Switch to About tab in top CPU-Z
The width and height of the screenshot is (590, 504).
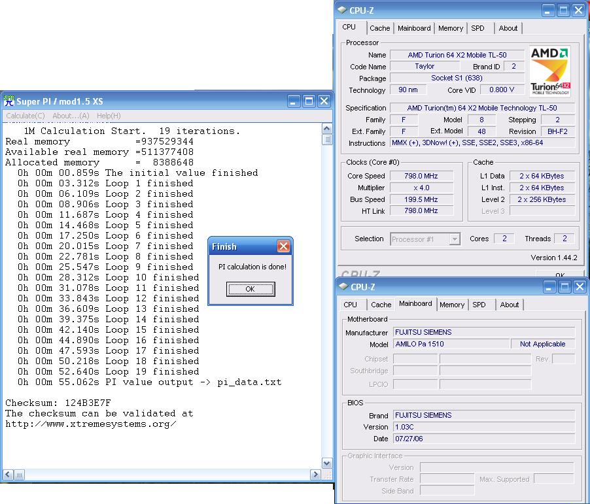click(508, 28)
